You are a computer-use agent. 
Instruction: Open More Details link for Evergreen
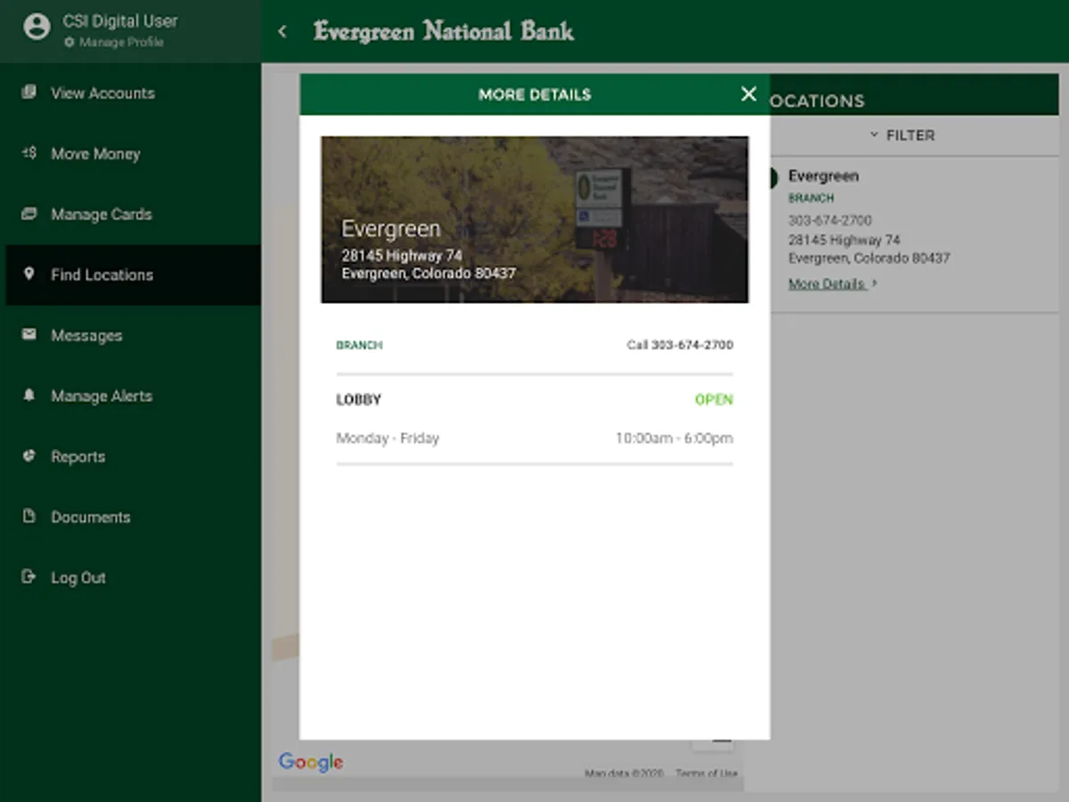pyautogui.click(x=833, y=283)
